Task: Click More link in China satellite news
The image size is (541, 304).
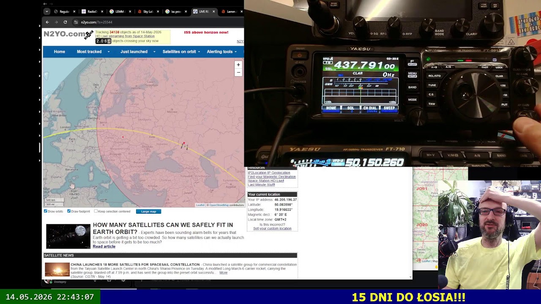Action: tap(224, 273)
